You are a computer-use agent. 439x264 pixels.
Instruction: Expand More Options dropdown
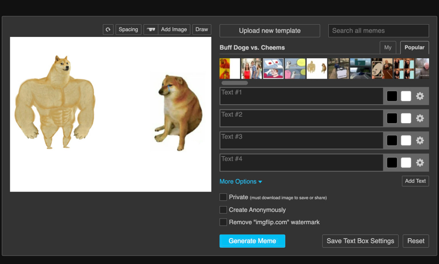coord(241,181)
